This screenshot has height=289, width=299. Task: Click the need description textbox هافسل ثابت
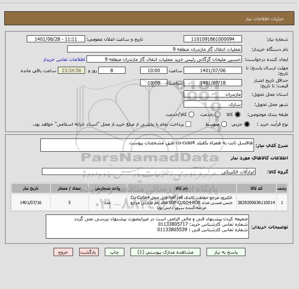pos(147,145)
